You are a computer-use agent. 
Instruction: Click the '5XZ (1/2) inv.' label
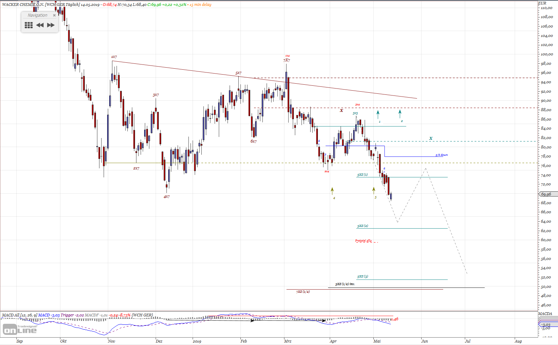345,284
